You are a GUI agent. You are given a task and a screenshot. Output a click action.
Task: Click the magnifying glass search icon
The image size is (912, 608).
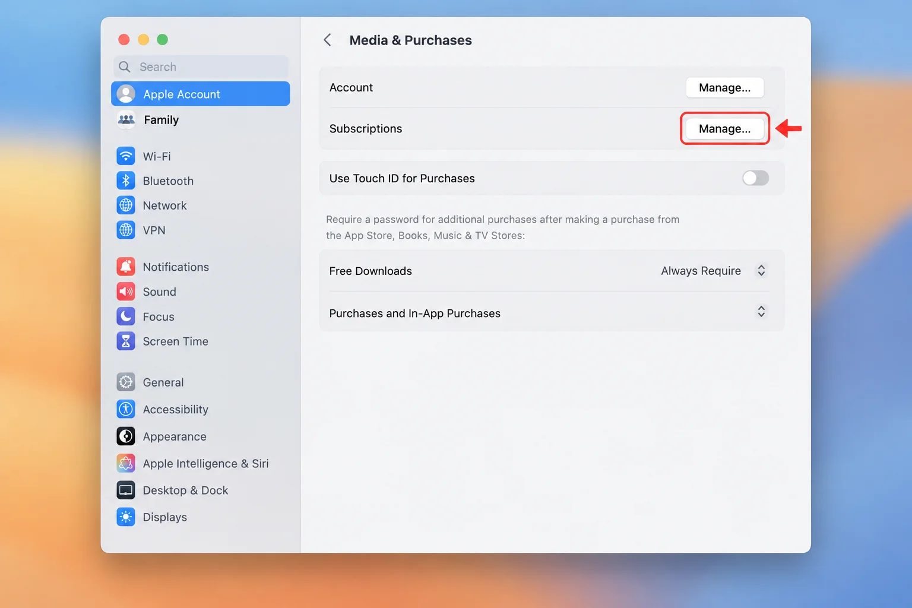pos(124,66)
